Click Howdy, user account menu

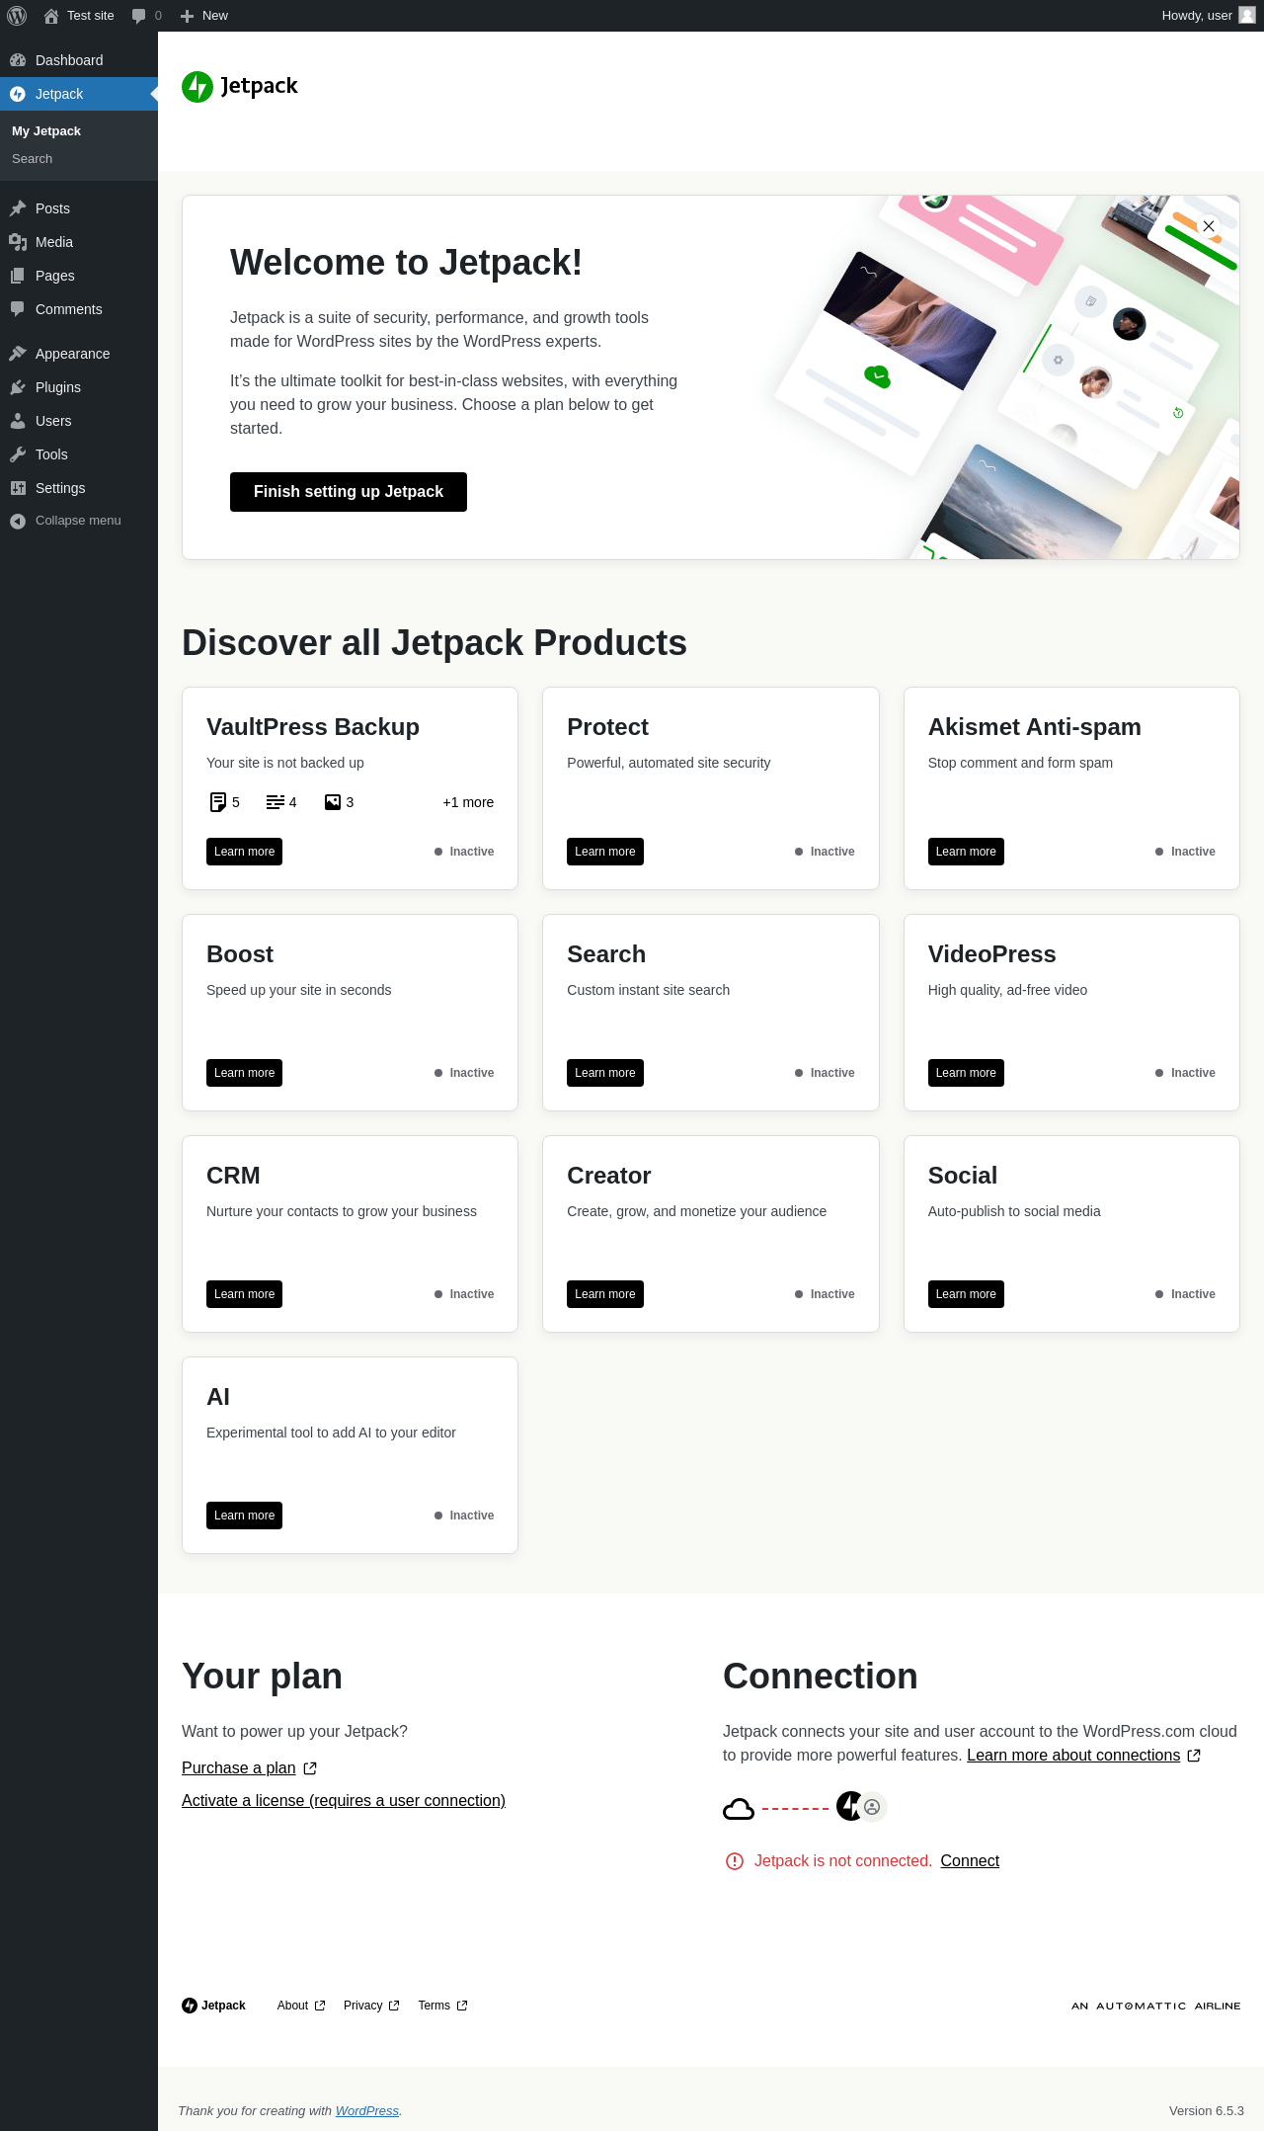[1208, 16]
